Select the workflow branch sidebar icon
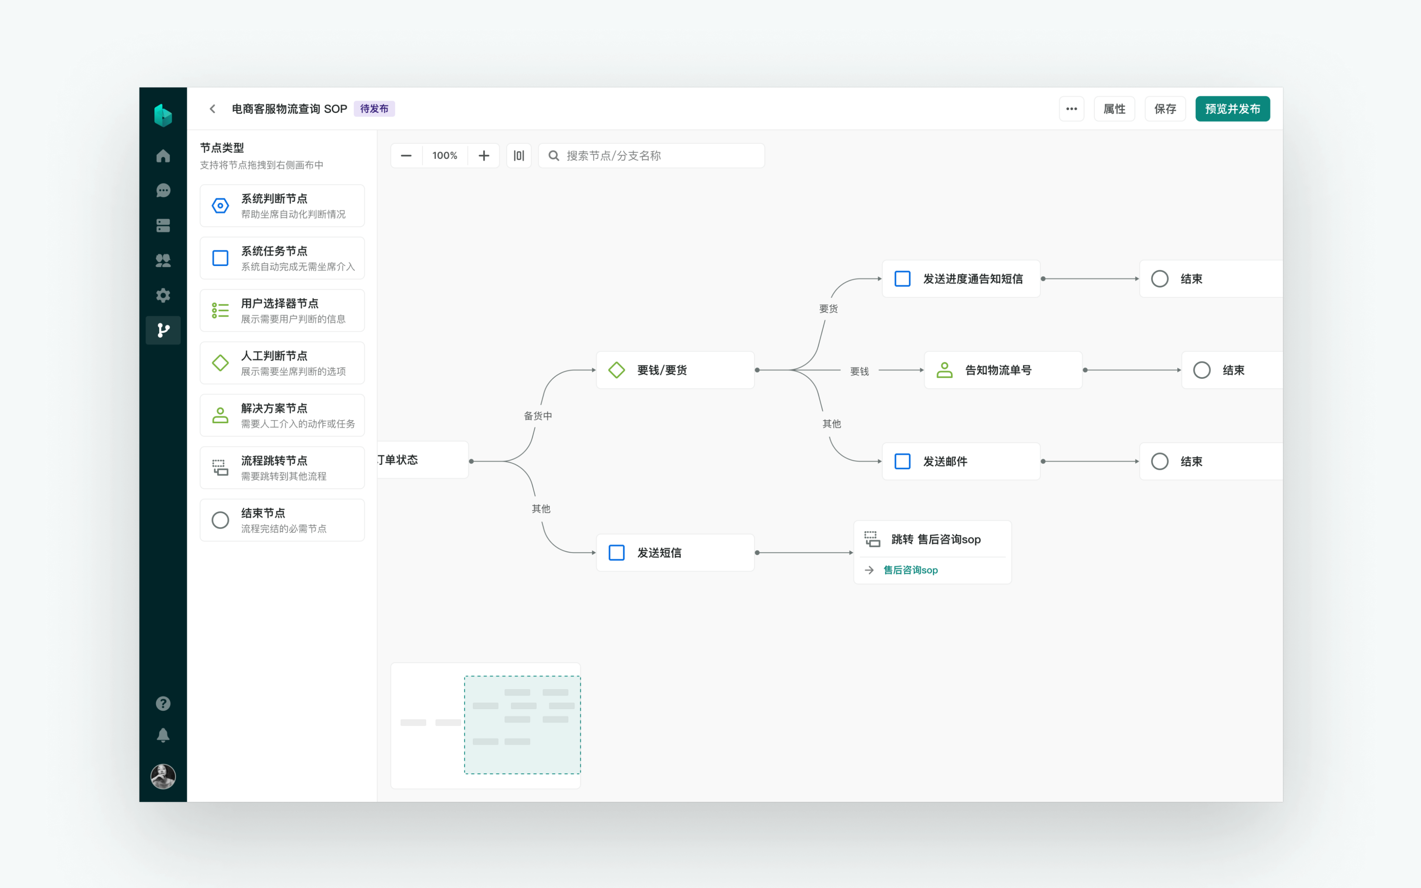The width and height of the screenshot is (1421, 888). pyautogui.click(x=163, y=330)
